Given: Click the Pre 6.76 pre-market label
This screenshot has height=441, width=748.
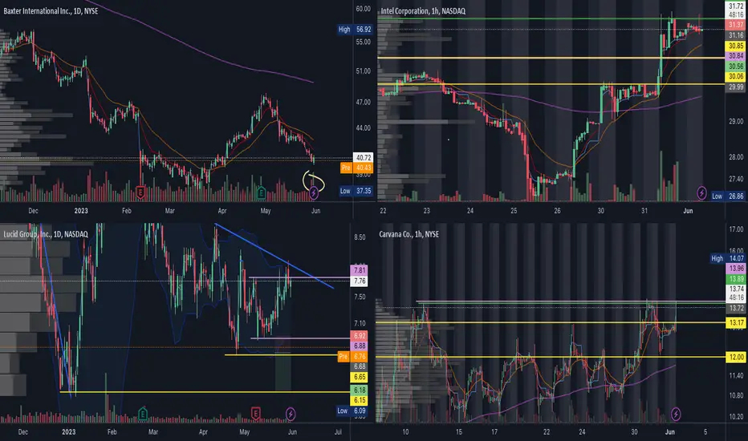Looking at the screenshot, I should [x=352, y=356].
